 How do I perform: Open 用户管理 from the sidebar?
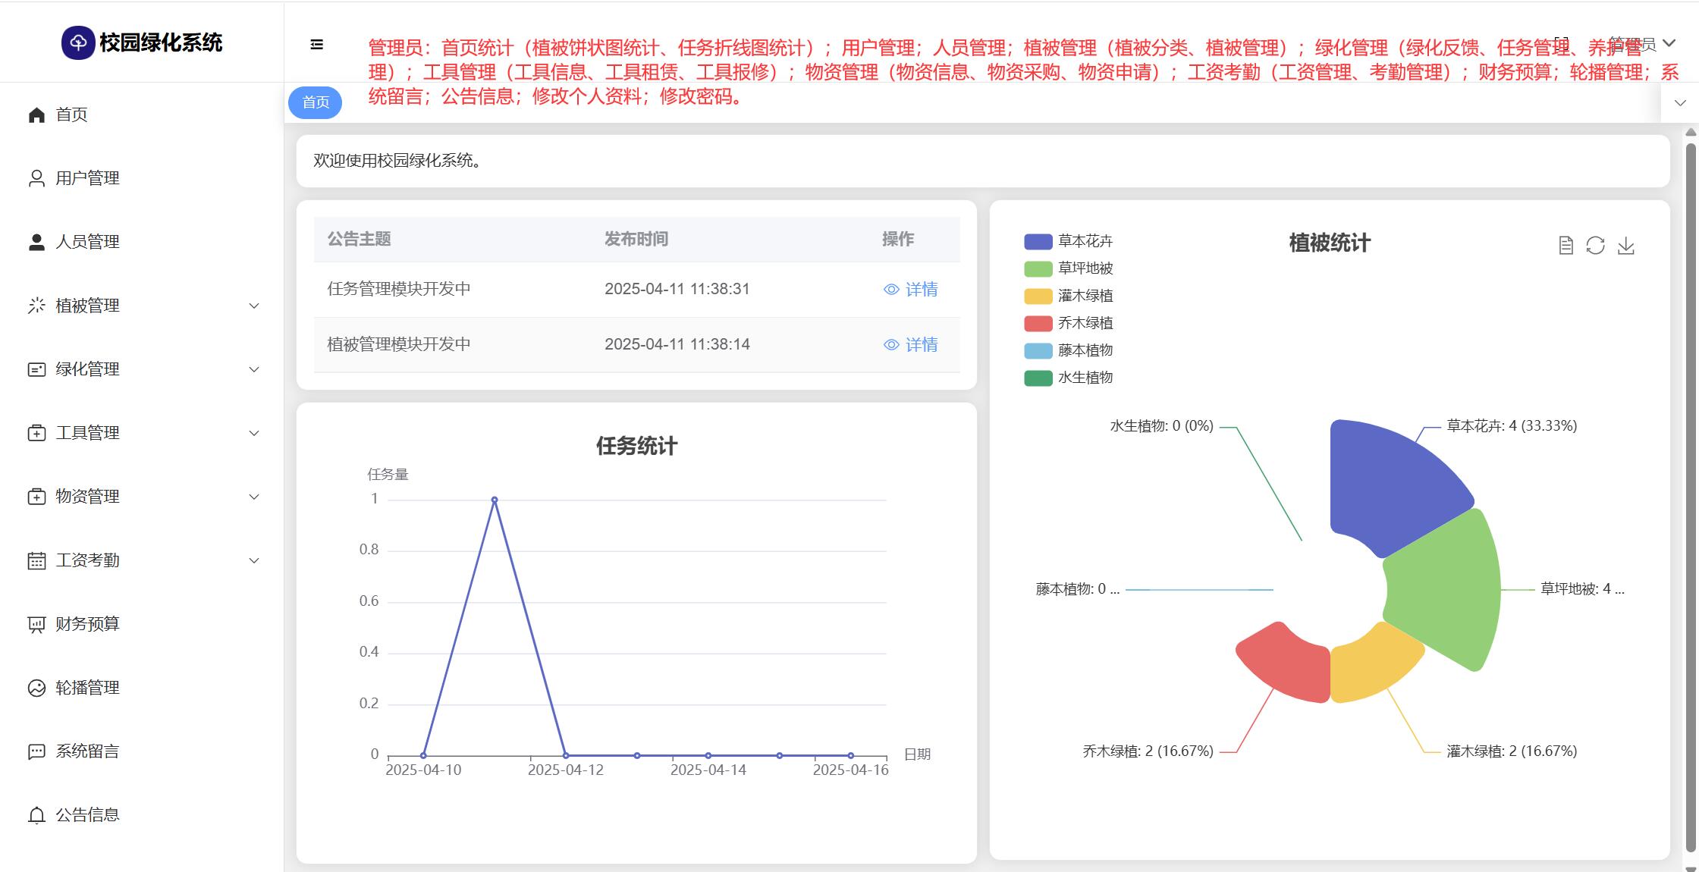[87, 178]
